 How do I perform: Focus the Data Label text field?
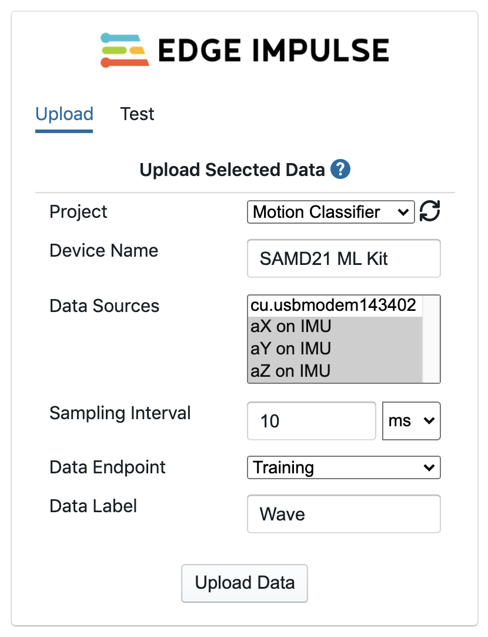tap(343, 514)
